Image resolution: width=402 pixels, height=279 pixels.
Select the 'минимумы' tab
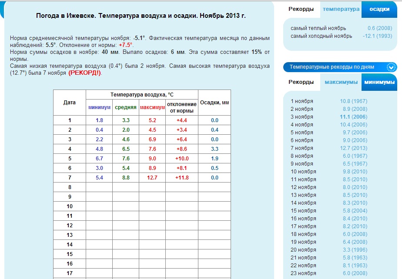click(x=379, y=82)
